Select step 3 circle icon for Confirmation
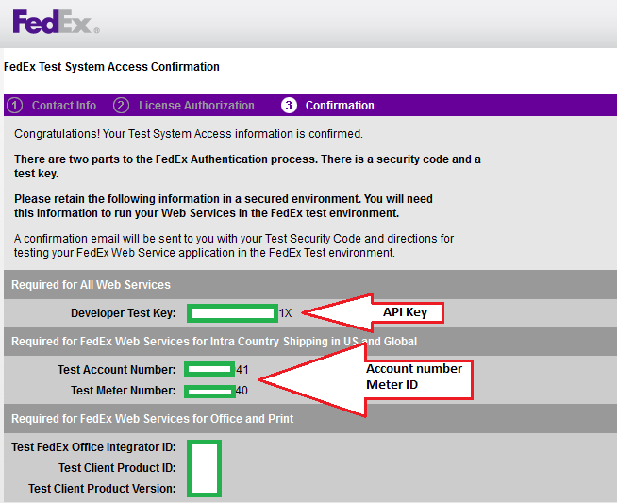The width and height of the screenshot is (617, 503). [x=289, y=106]
